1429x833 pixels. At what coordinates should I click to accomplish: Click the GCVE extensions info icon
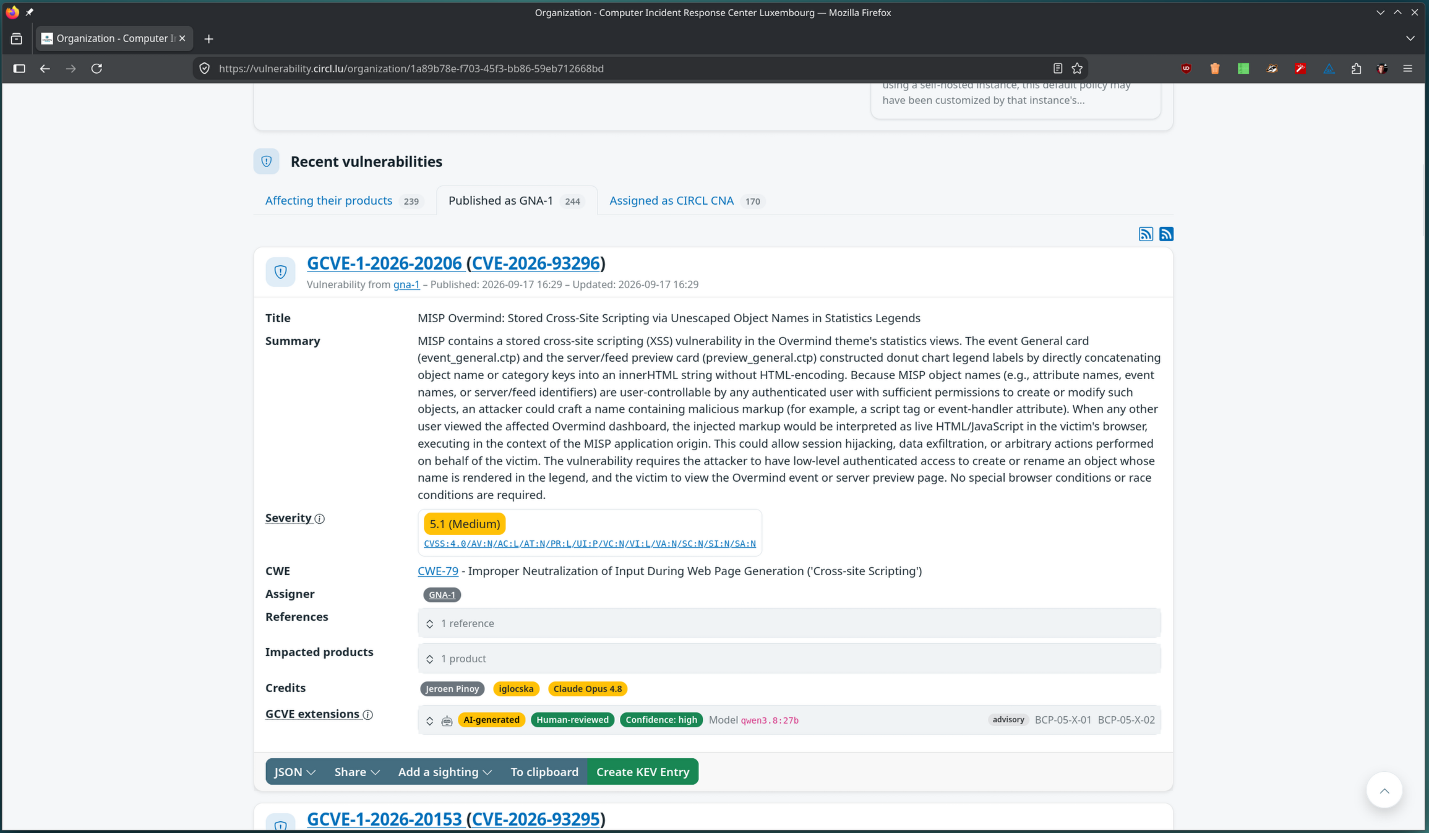[x=367, y=715]
